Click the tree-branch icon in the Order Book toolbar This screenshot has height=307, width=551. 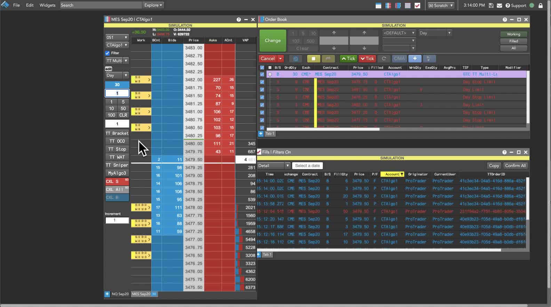point(429,59)
